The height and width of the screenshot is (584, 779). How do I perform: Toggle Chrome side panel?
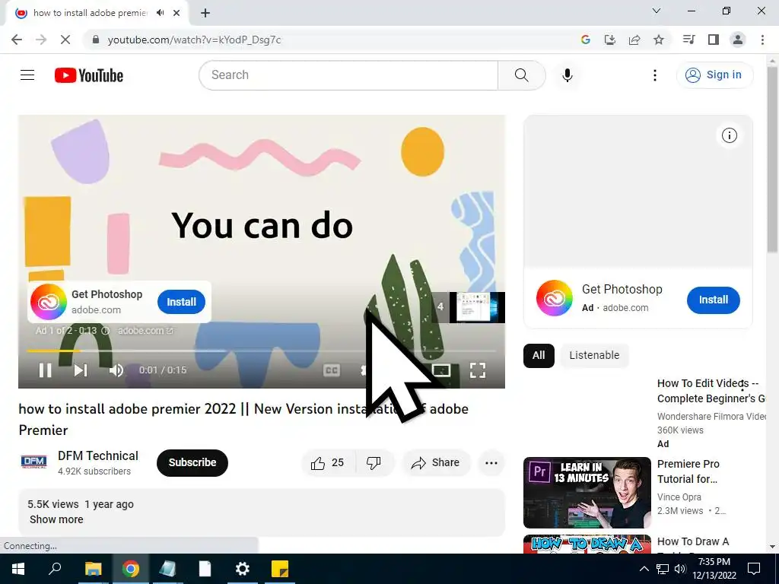[714, 40]
